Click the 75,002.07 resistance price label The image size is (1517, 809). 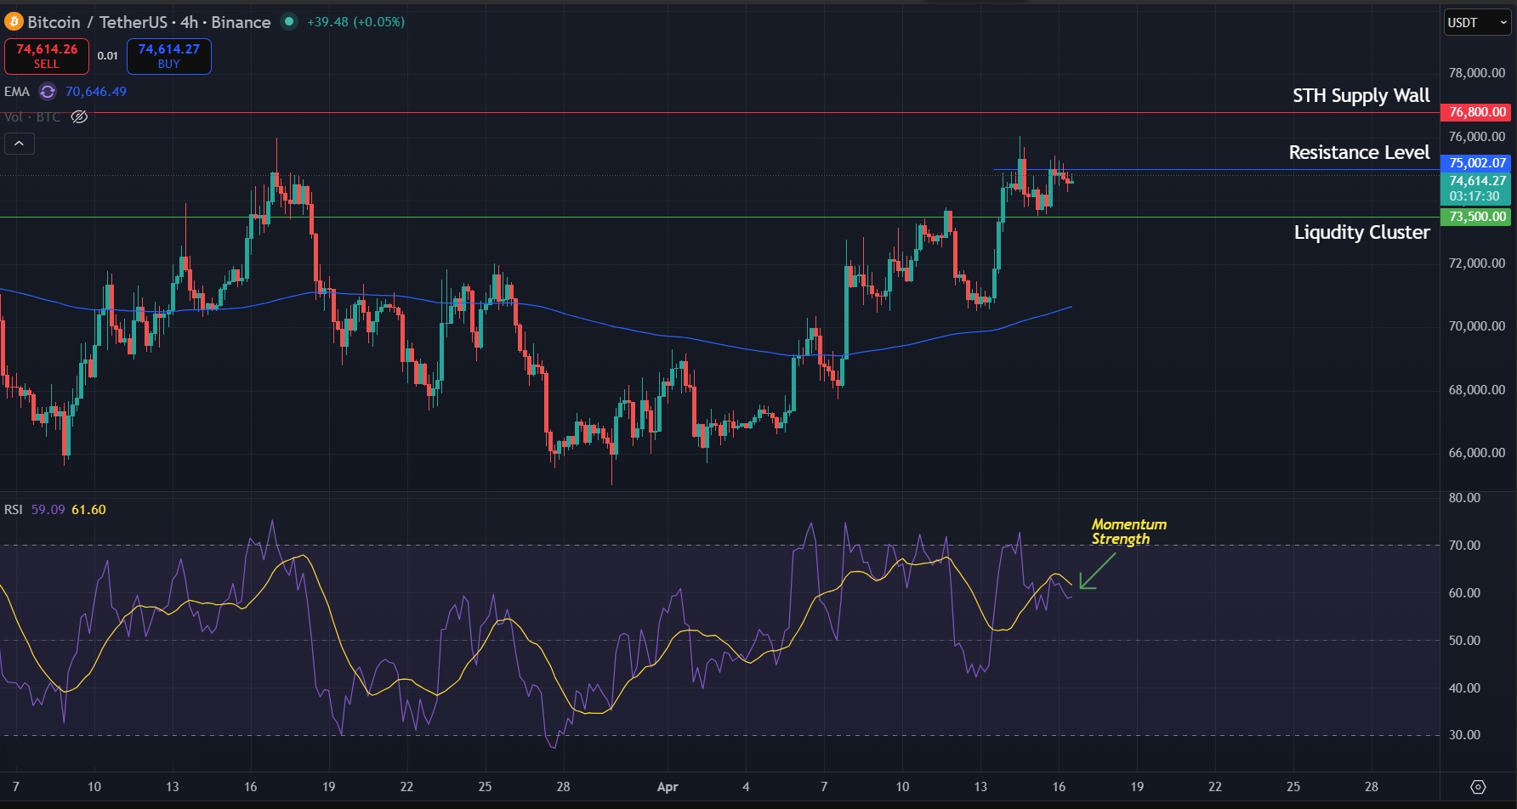coord(1477,162)
